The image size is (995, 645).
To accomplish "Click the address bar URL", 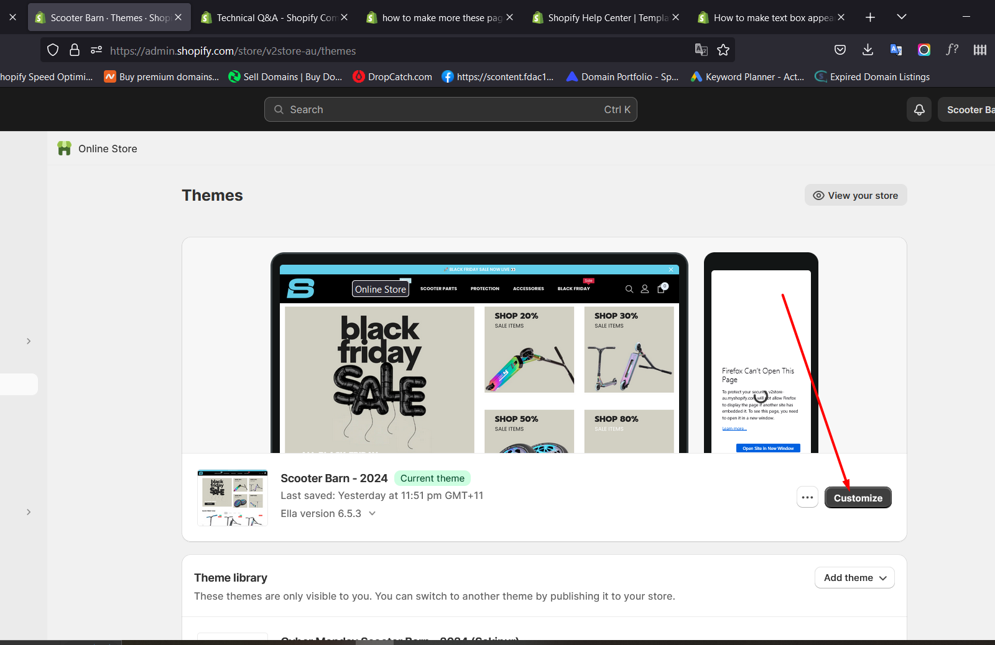I will 233,51.
